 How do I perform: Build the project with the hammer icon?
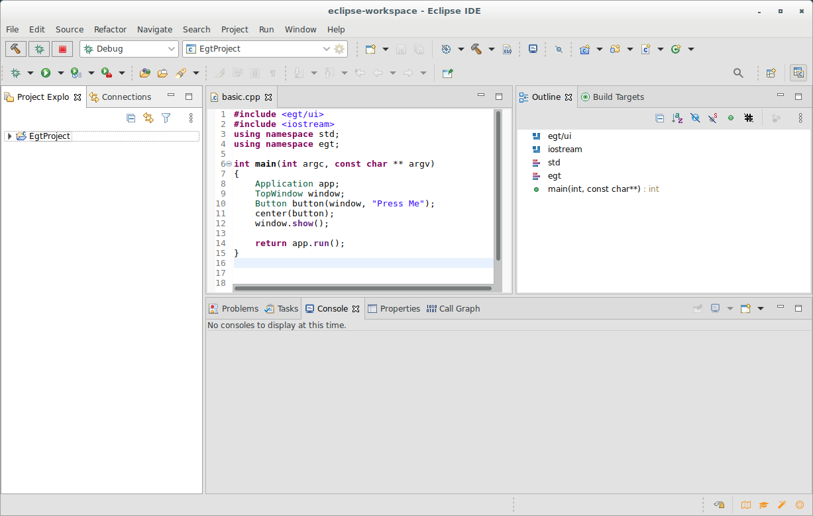tap(15, 49)
